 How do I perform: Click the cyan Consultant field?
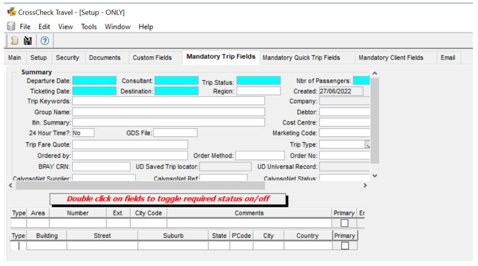177,81
